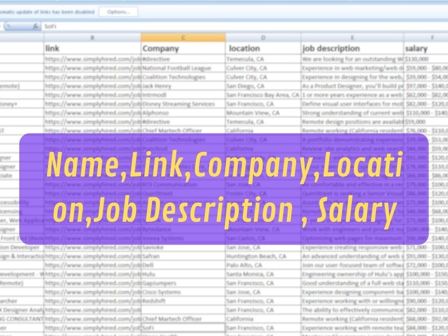The height and width of the screenshot is (336, 448).
Task: Click 'The ability to effectively communica' cell
Action: [x=352, y=310]
